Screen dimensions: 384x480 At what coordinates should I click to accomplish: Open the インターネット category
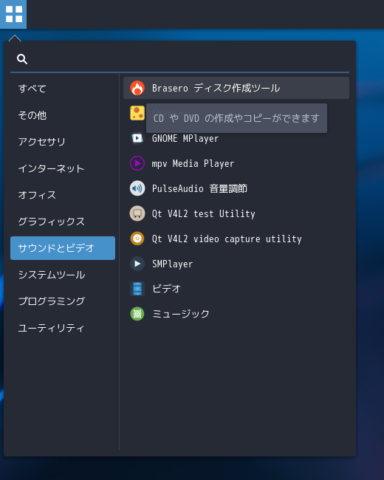click(63, 168)
